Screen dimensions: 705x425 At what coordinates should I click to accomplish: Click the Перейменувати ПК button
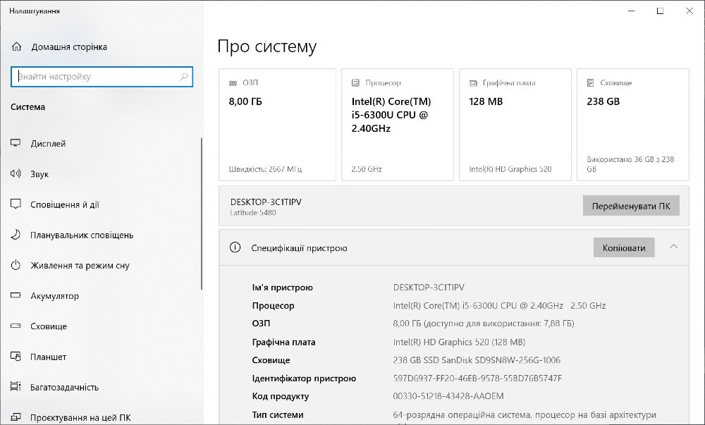coord(630,205)
